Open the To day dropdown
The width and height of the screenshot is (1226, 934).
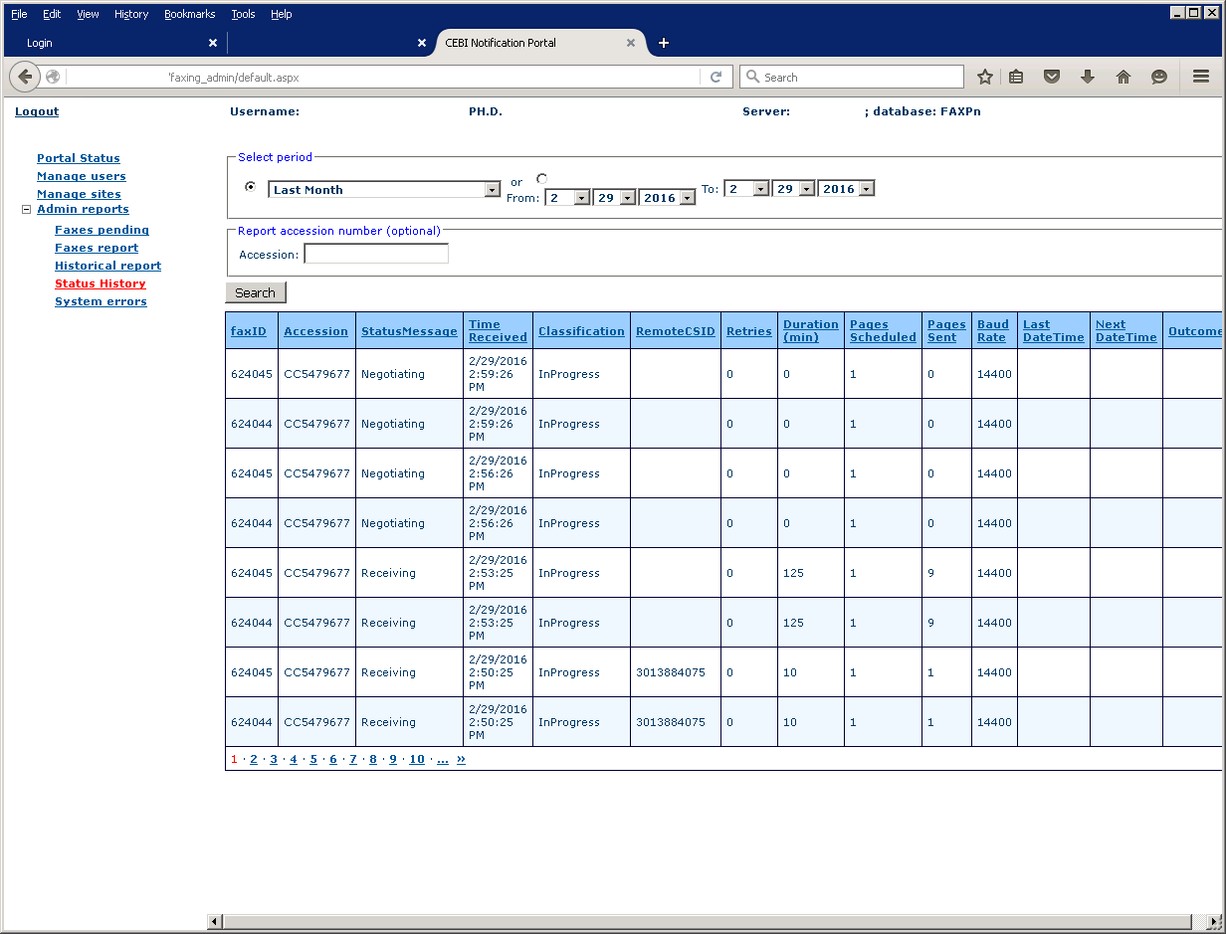coord(793,189)
